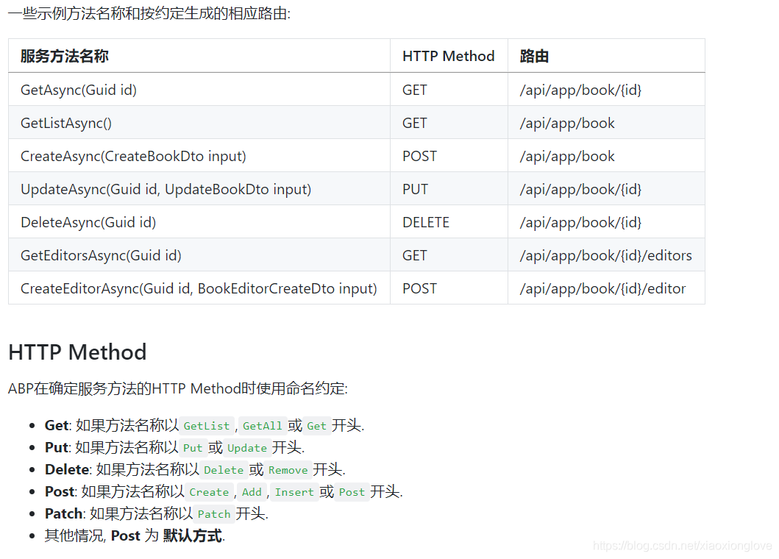Click the Insert inline code span
The image size is (779, 559).
(294, 492)
